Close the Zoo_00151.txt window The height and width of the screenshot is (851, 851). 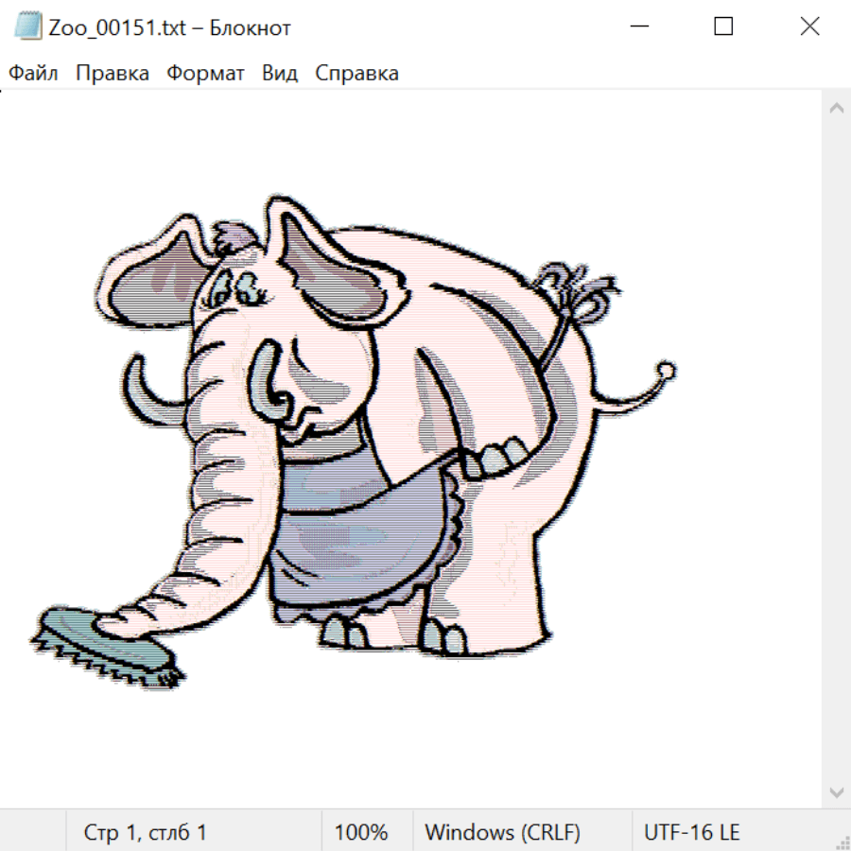click(x=809, y=26)
